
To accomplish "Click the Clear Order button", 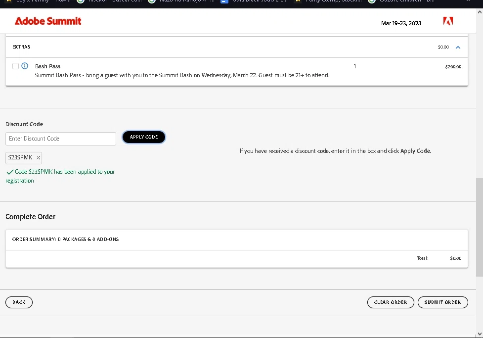I will (x=391, y=302).
